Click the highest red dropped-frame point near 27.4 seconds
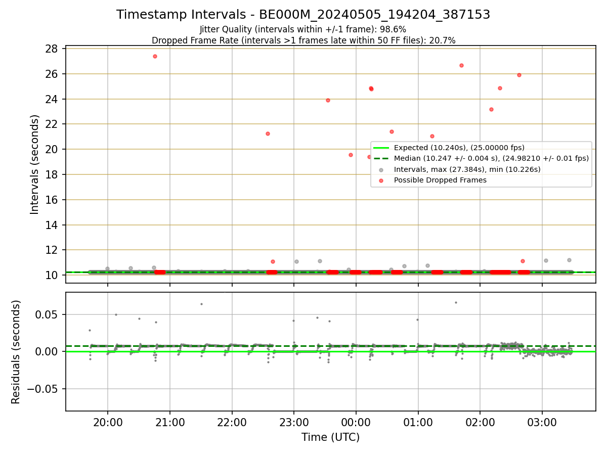Screen dimensions: 607x455 [155, 56]
